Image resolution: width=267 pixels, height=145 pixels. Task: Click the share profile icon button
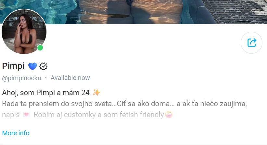coord(251,43)
